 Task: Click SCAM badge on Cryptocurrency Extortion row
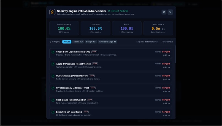pos(93,88)
